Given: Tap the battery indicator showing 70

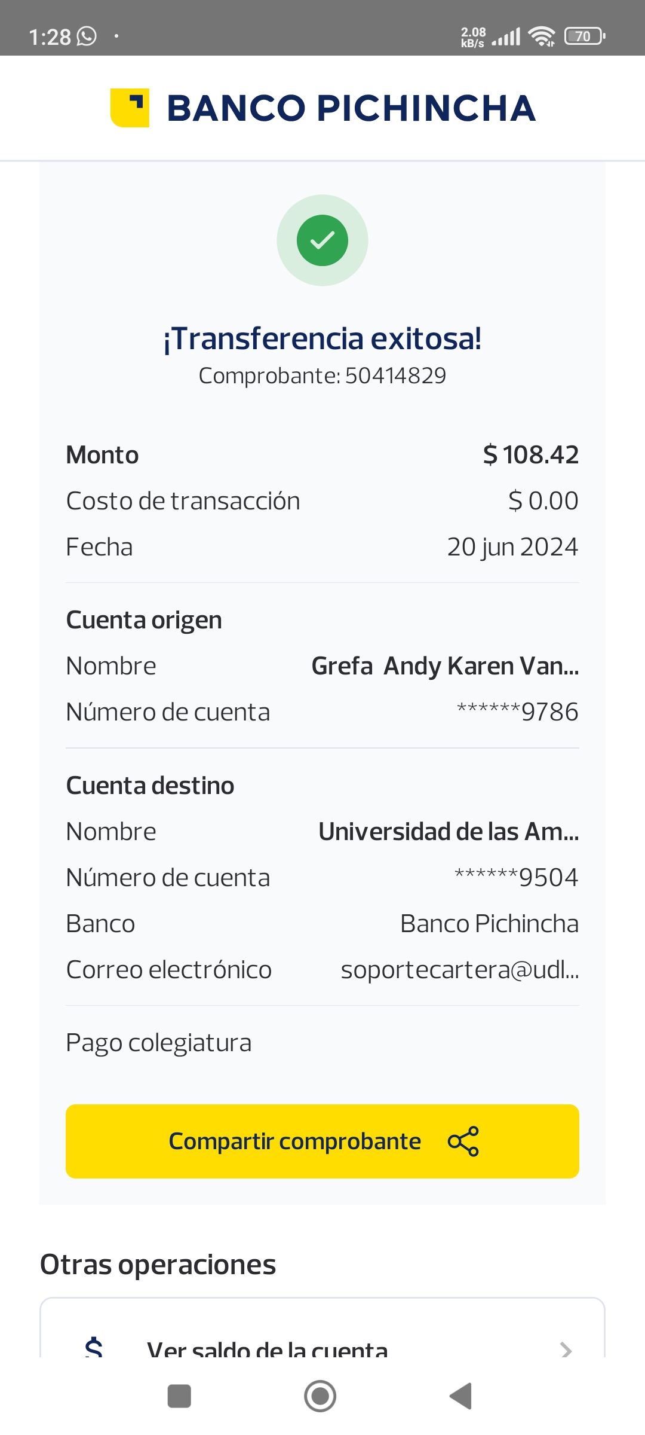Looking at the screenshot, I should point(585,36).
